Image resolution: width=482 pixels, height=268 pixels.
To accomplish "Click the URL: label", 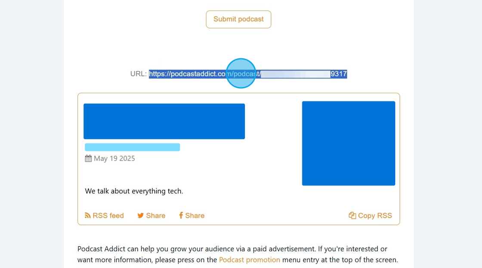I will [x=138, y=74].
